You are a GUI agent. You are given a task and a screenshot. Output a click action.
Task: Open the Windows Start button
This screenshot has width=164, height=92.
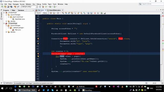click(2, 88)
